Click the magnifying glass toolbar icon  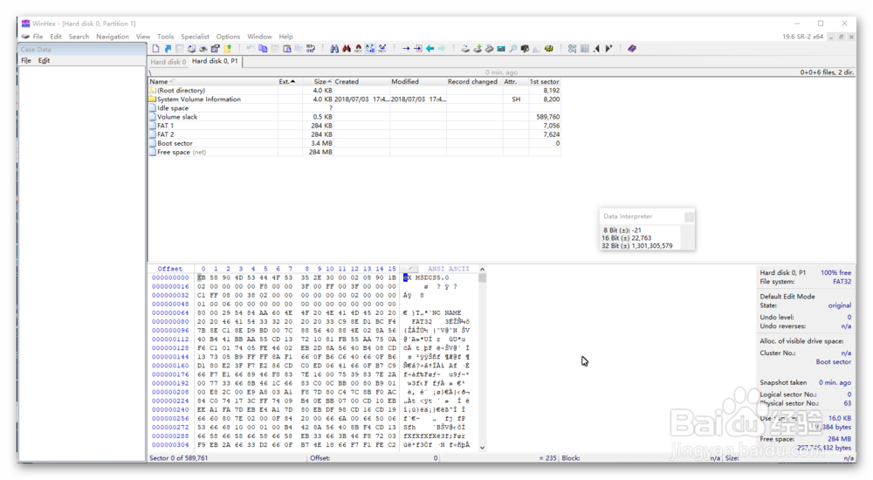[x=512, y=49]
